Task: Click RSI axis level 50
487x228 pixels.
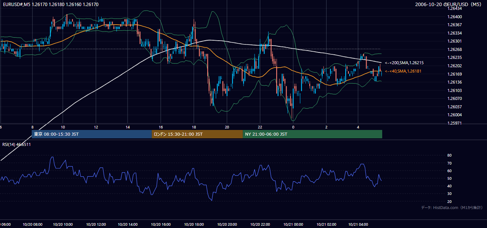Action: click(x=450, y=178)
